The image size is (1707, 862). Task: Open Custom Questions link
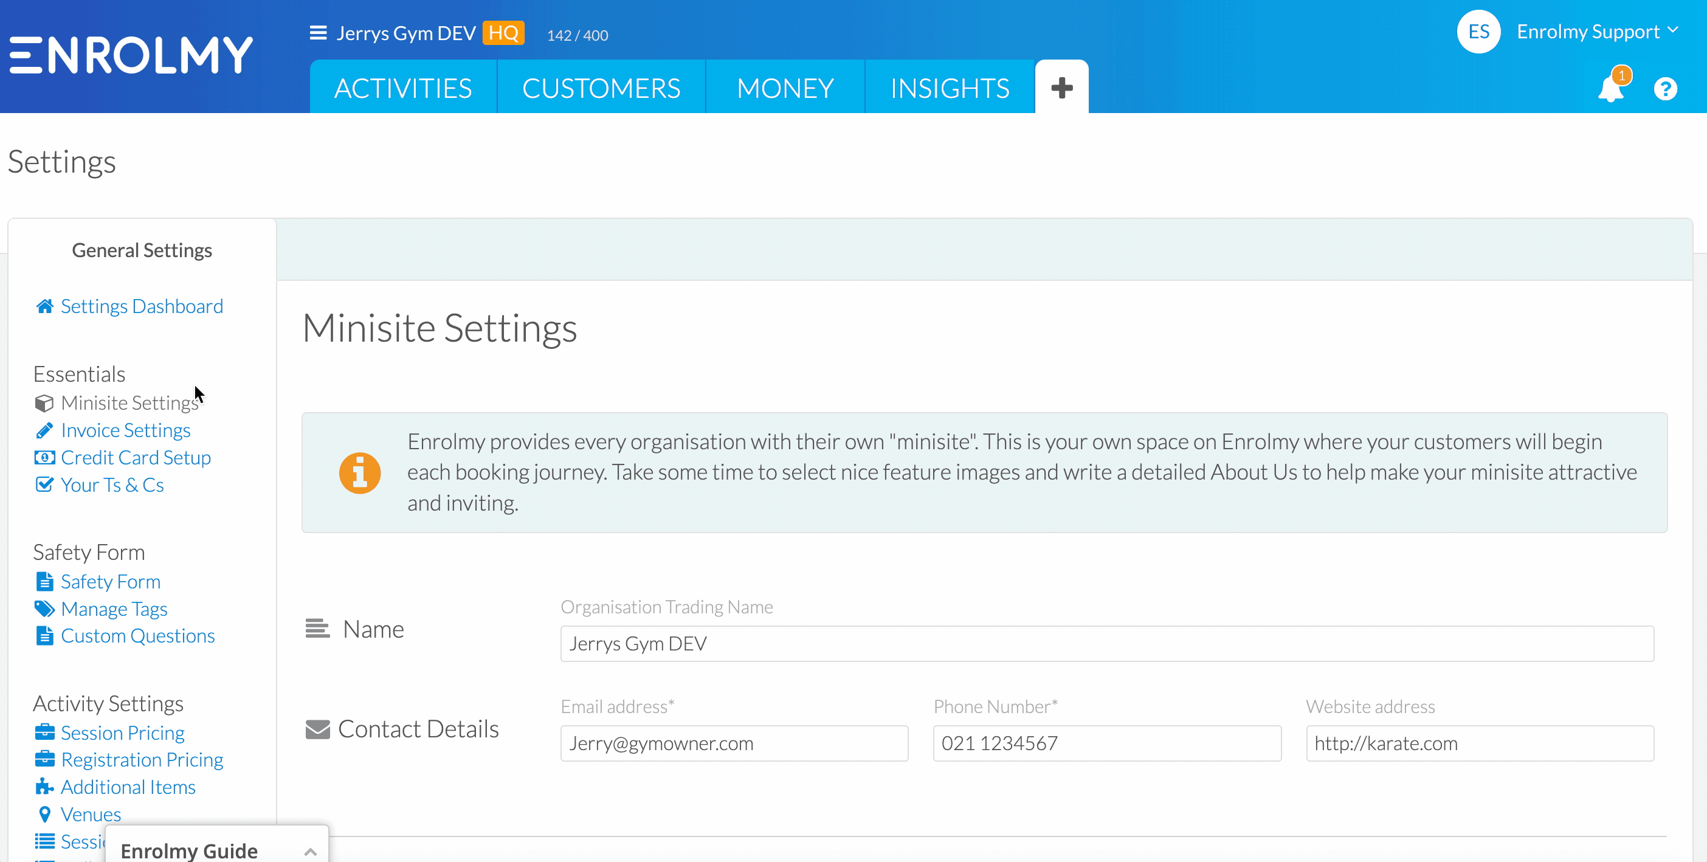[138, 636]
